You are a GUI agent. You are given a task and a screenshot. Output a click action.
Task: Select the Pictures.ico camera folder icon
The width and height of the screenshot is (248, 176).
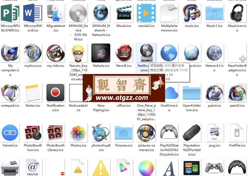[124, 133]
